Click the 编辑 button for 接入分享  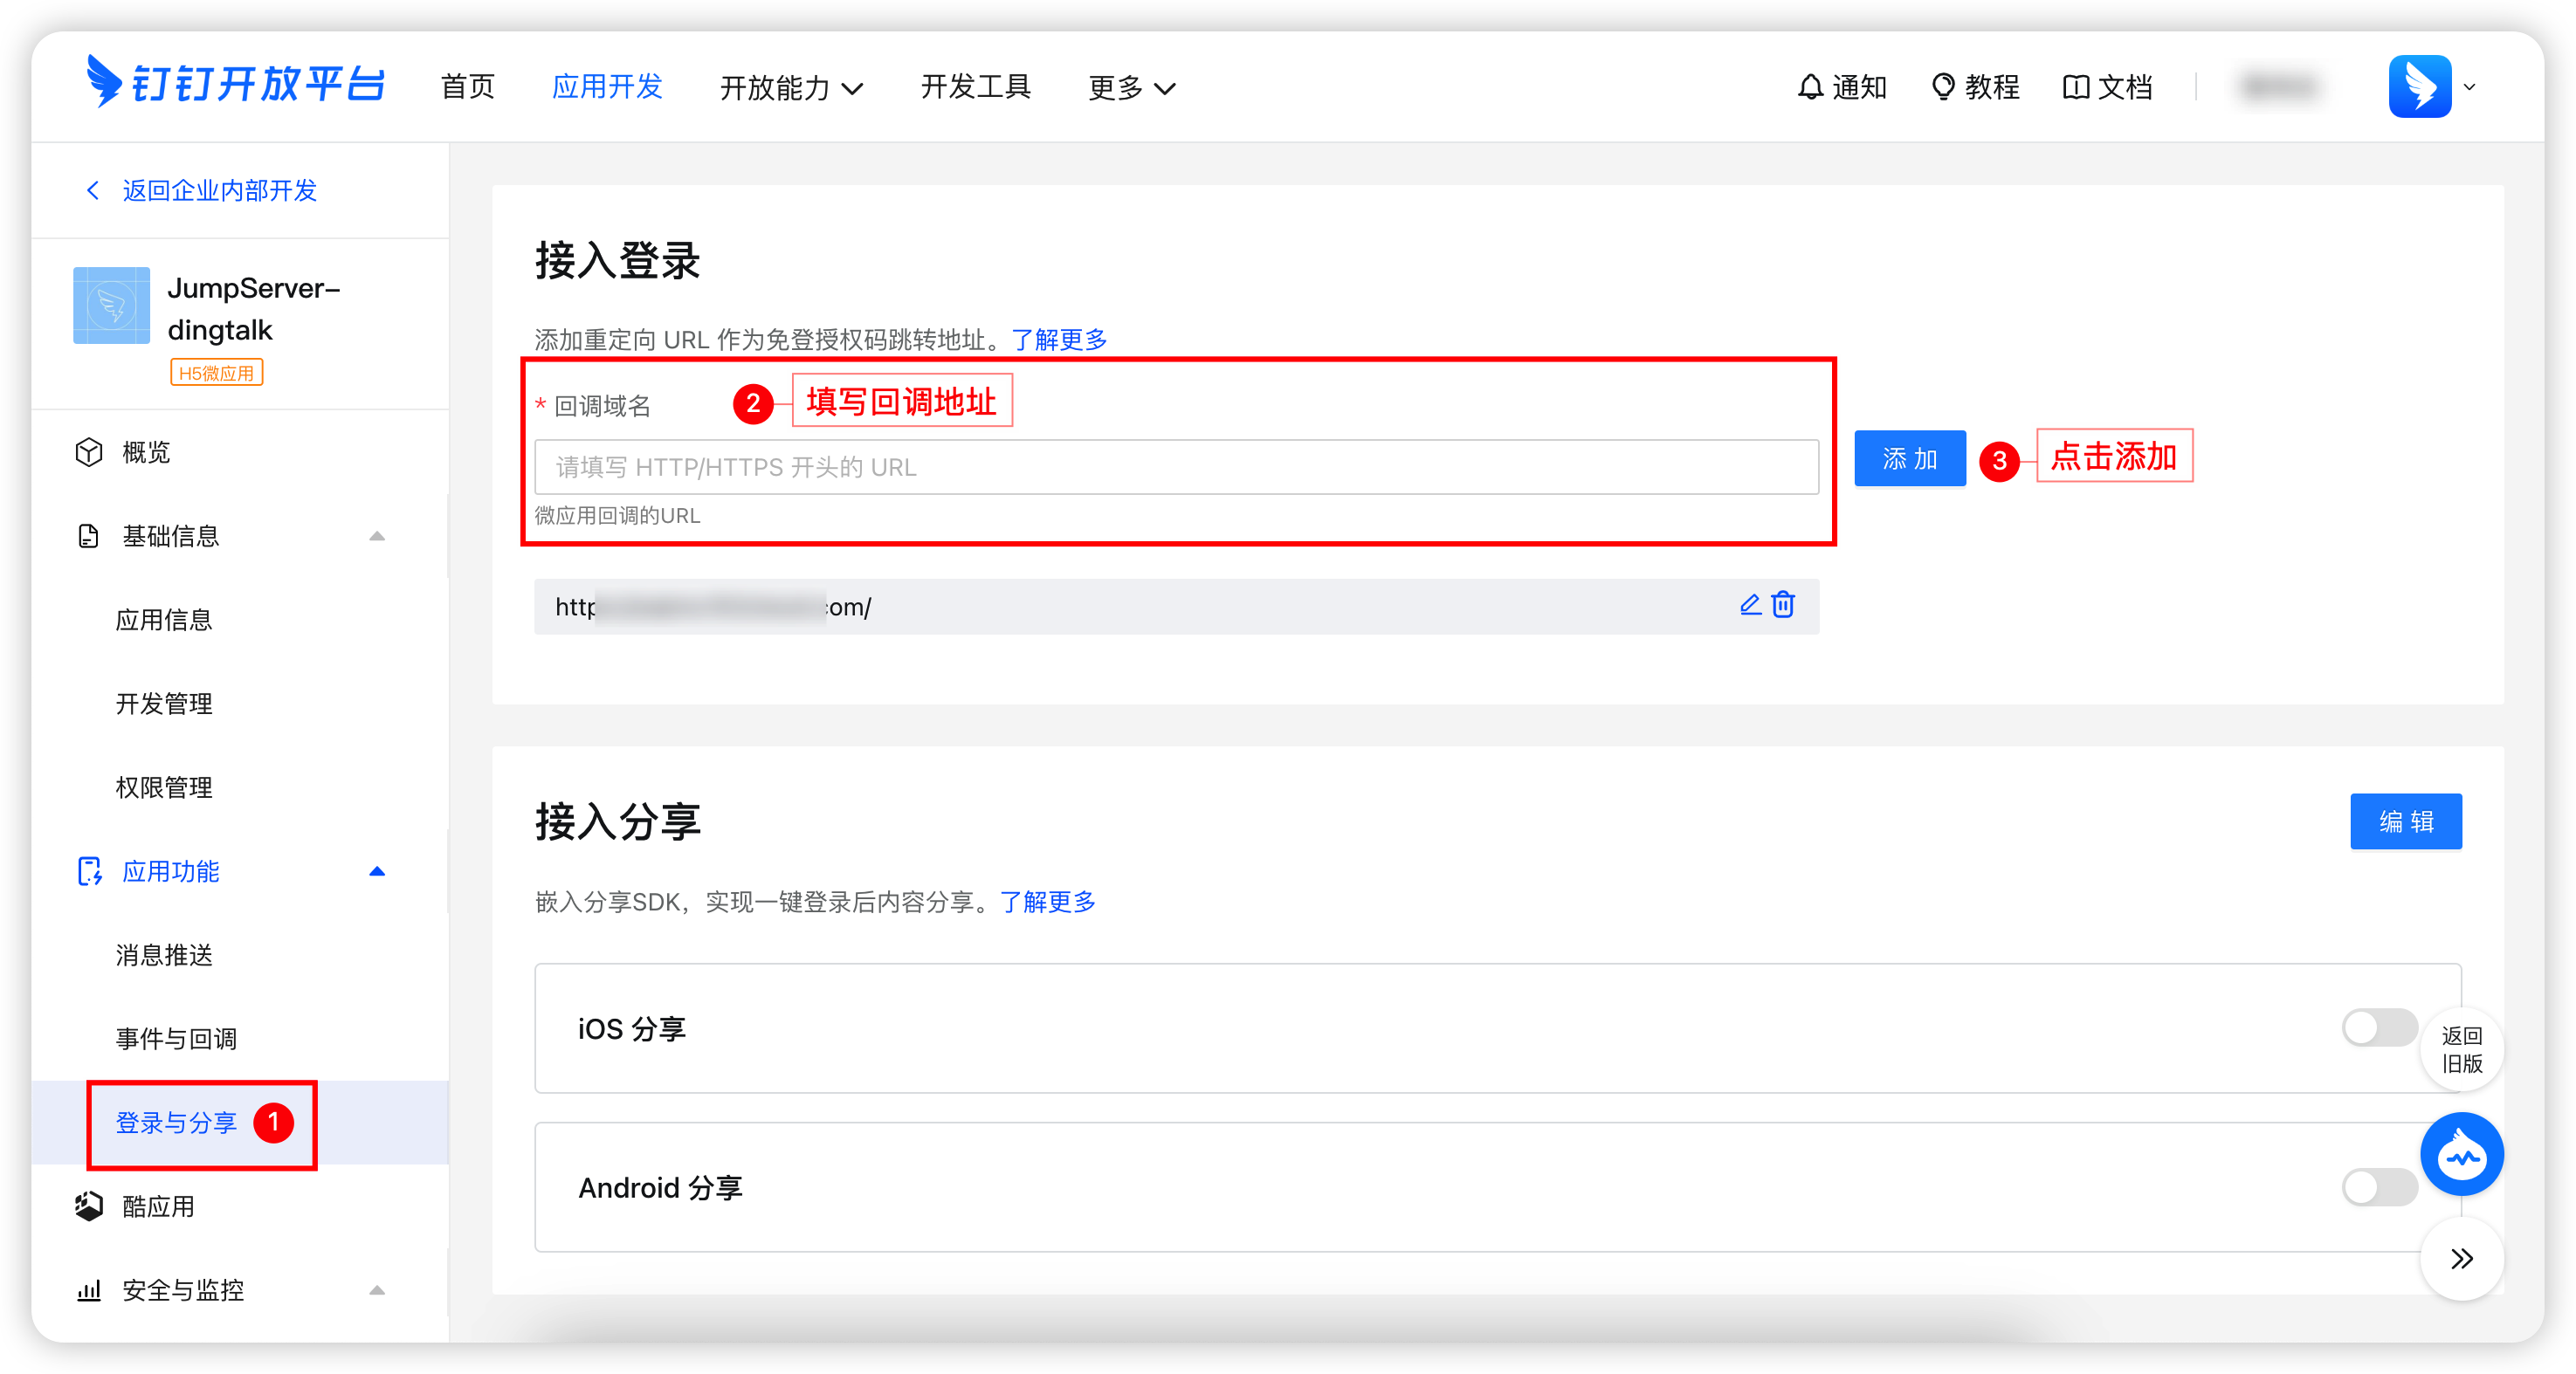click(2405, 821)
